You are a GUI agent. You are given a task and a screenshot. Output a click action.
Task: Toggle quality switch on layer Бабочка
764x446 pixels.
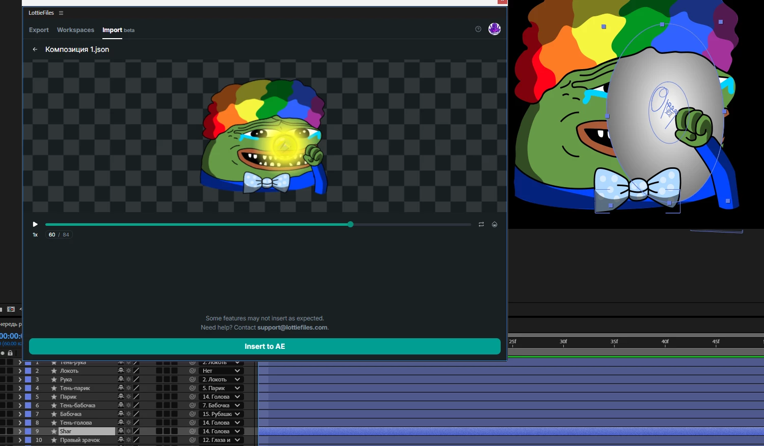point(136,414)
